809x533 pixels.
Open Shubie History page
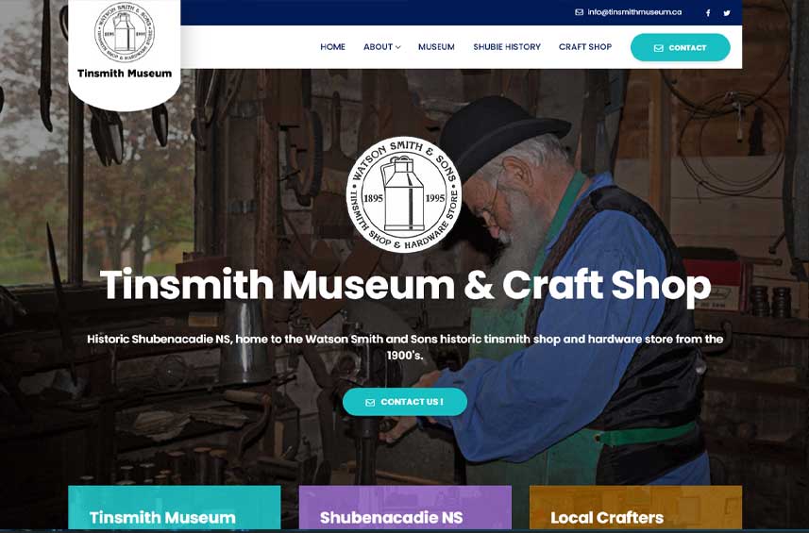coord(507,47)
